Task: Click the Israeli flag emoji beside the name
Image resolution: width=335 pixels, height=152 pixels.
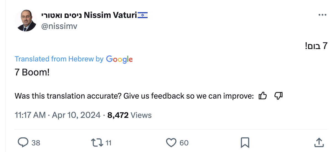Action: tap(143, 15)
